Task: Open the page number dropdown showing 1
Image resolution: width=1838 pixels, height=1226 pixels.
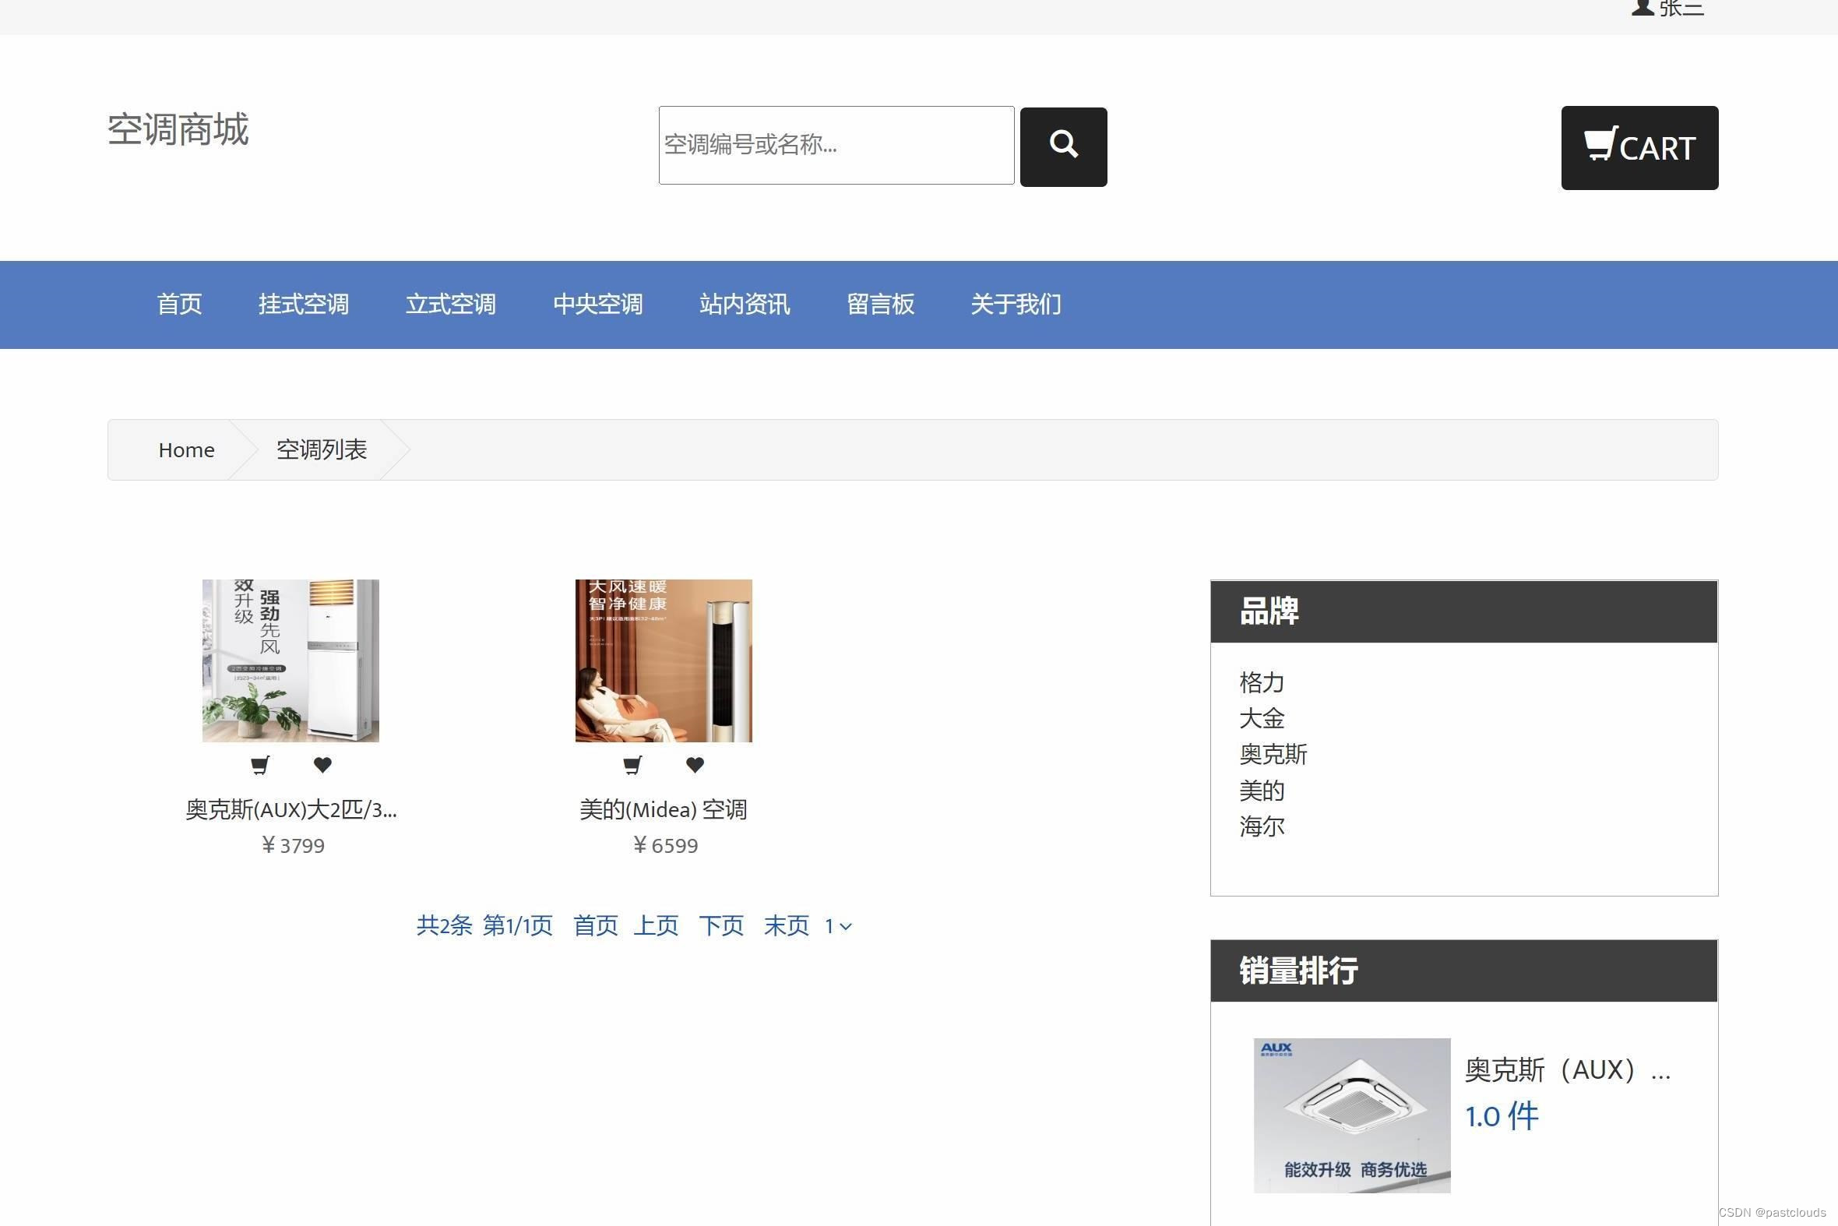Action: (x=836, y=926)
